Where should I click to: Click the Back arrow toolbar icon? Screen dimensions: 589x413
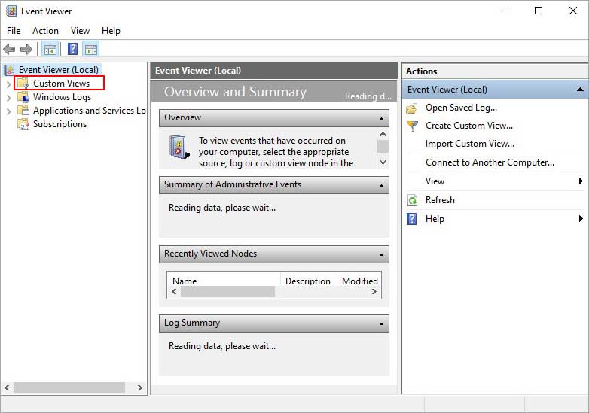[x=9, y=49]
